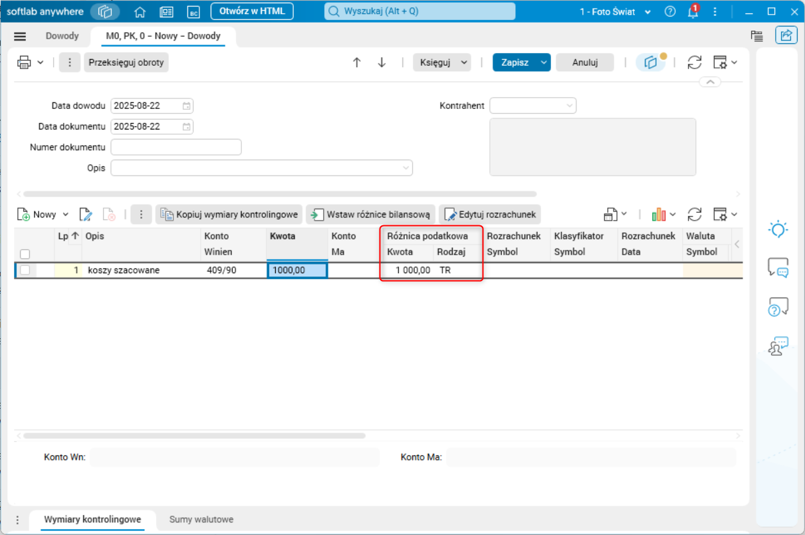Click Kopiuj wymiary kontrolingowe
Viewport: 805px width, 535px height.
click(x=229, y=215)
